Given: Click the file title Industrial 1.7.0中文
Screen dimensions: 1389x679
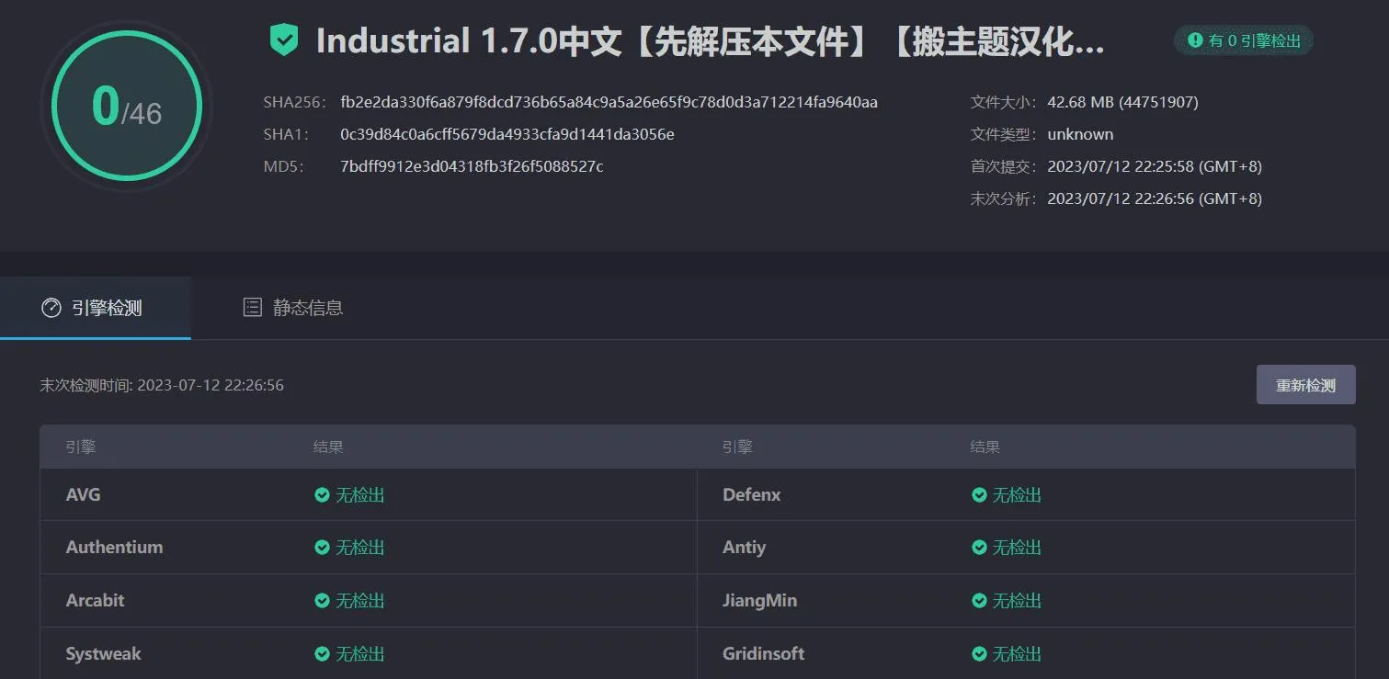Looking at the screenshot, I should tap(711, 41).
